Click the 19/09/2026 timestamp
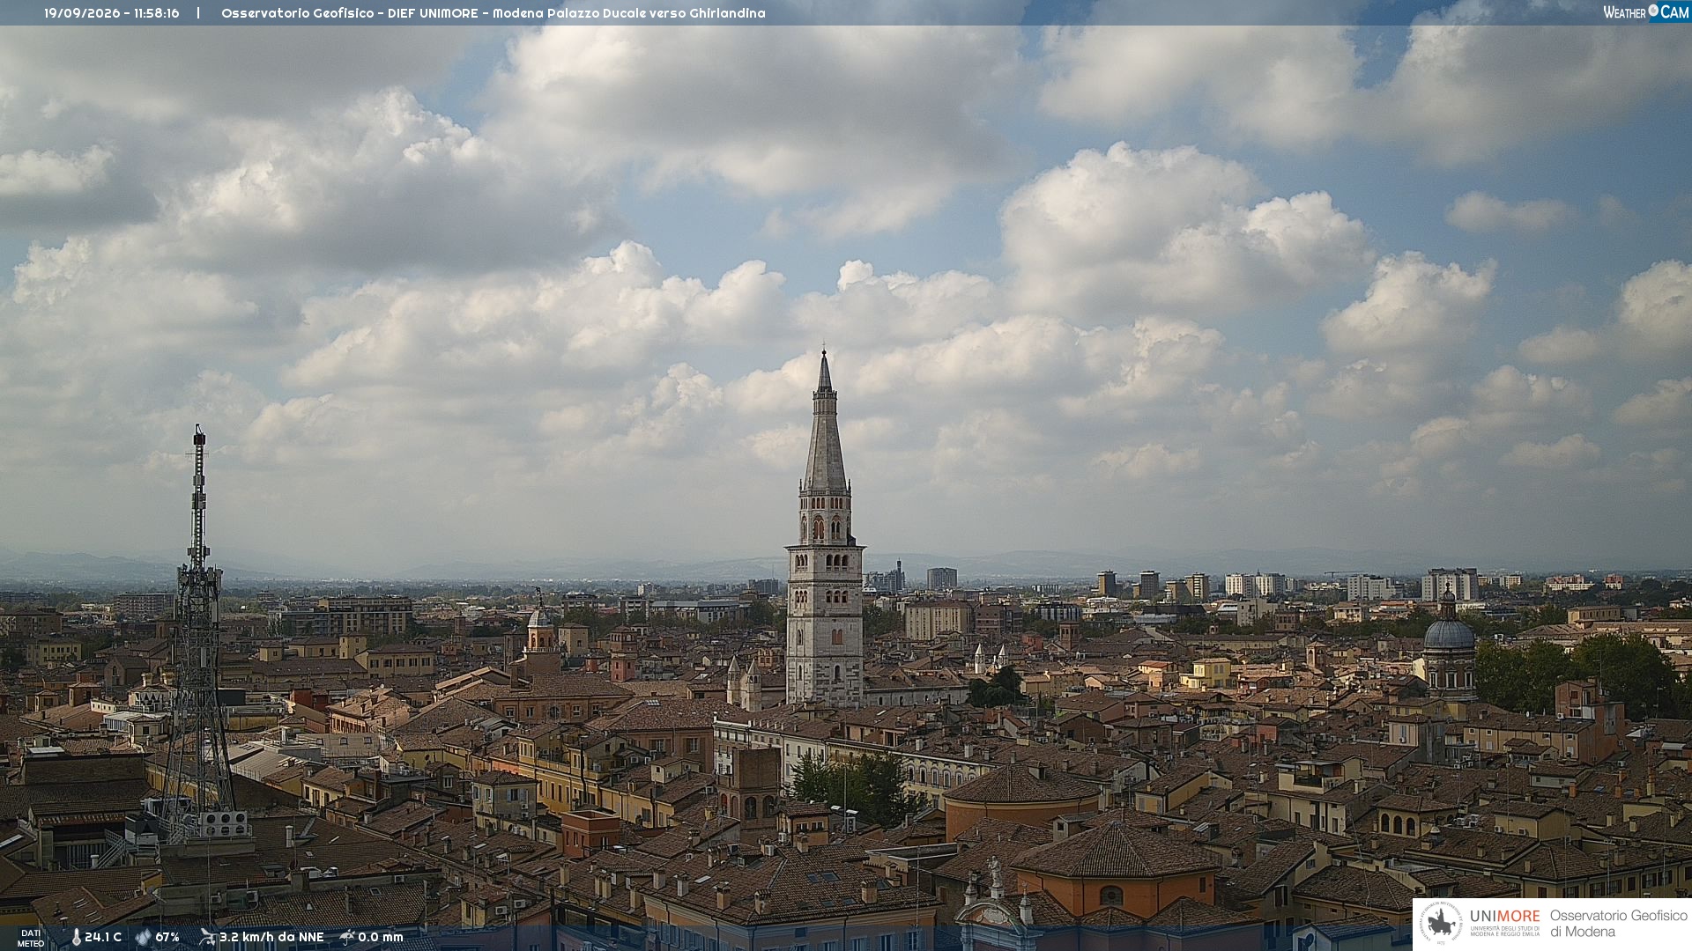1692x951 pixels. 112,13
